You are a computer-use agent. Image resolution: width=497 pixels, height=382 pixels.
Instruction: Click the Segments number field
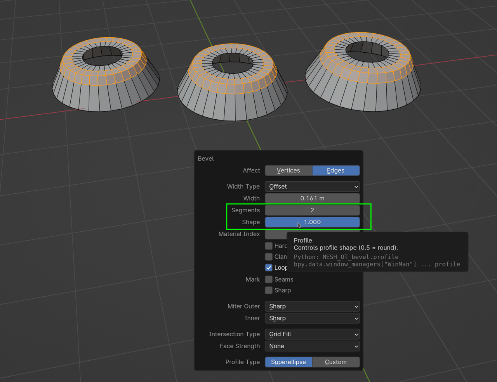pos(312,210)
